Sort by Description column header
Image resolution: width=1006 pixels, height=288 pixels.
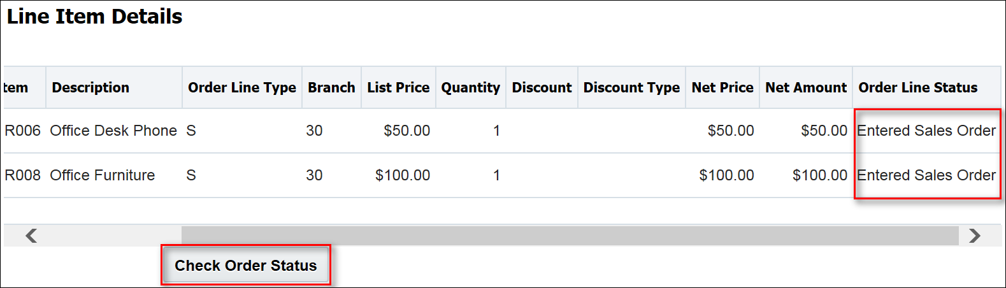click(x=90, y=88)
